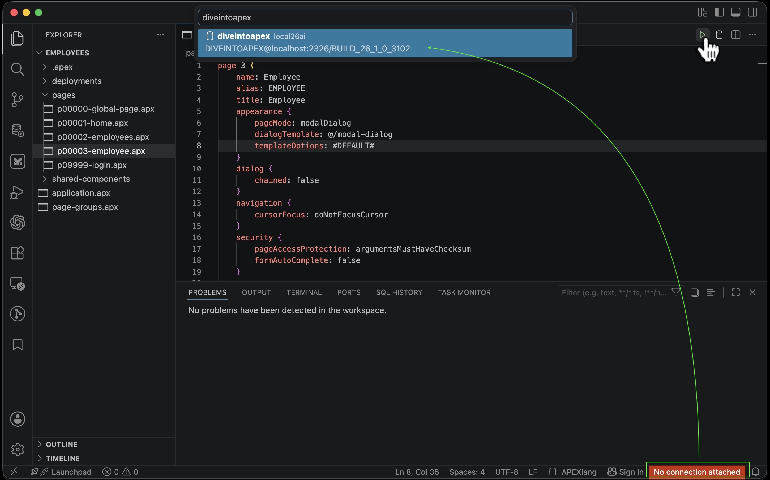This screenshot has height=480, width=770.
Task: Open p09999-login.apx file
Action: (104, 165)
